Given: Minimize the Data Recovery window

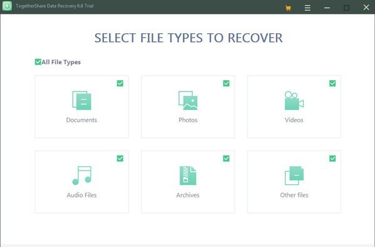Looking at the screenshot, I should click(327, 8).
